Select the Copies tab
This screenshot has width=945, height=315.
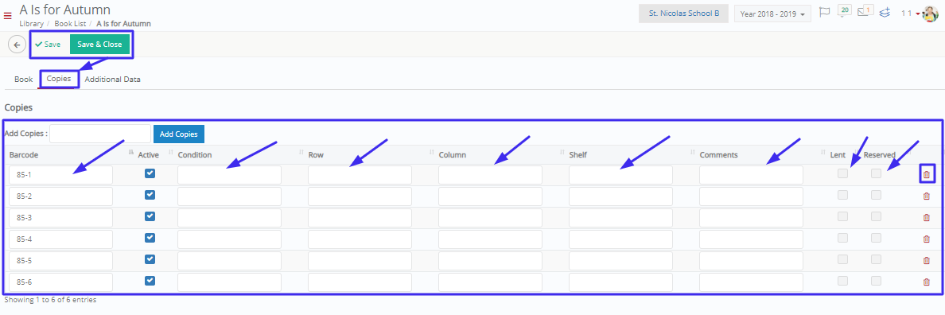(x=59, y=79)
